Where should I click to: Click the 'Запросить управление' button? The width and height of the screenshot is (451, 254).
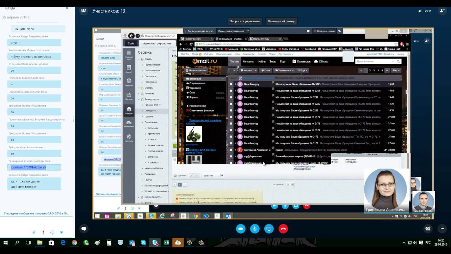(245, 21)
